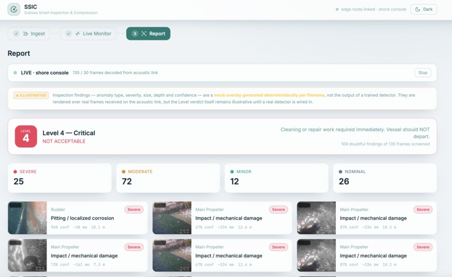Click the moon icon in Dark button
Viewport: 452px width, 277px height.
click(x=417, y=9)
